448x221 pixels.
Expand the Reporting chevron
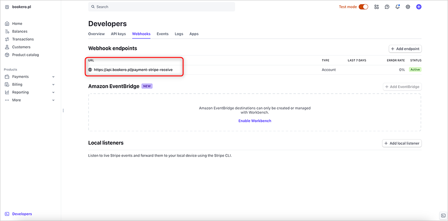coord(54,93)
